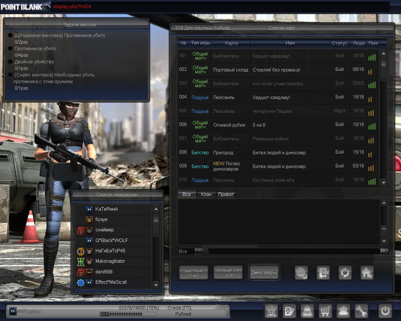This screenshot has height=321, width=401.
Task: Refresh the room list with circular arrows icon
Action: coord(345,273)
